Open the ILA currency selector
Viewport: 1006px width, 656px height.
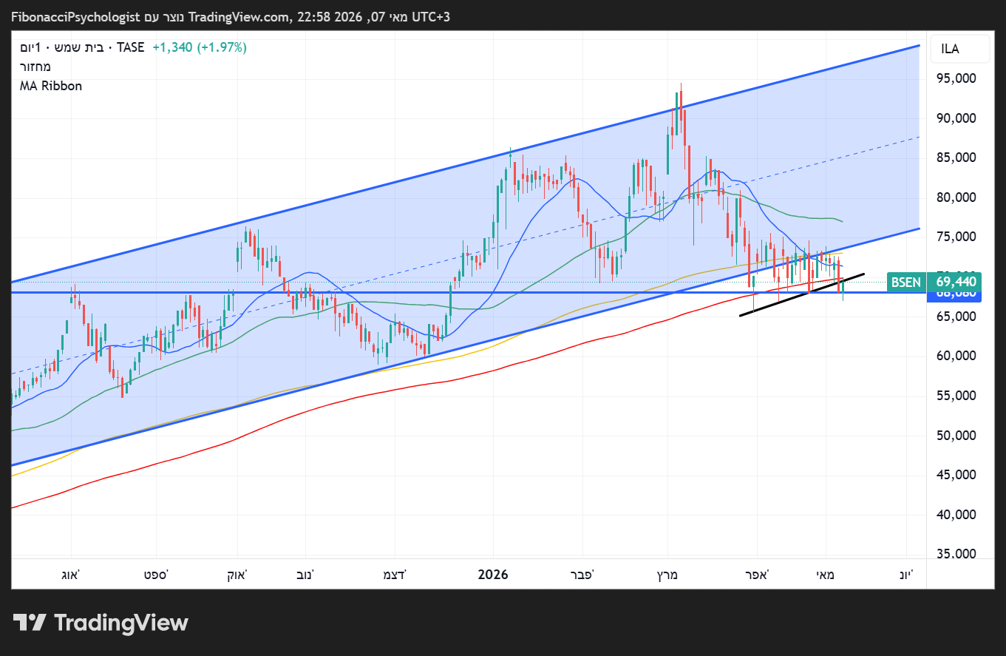[x=959, y=49]
